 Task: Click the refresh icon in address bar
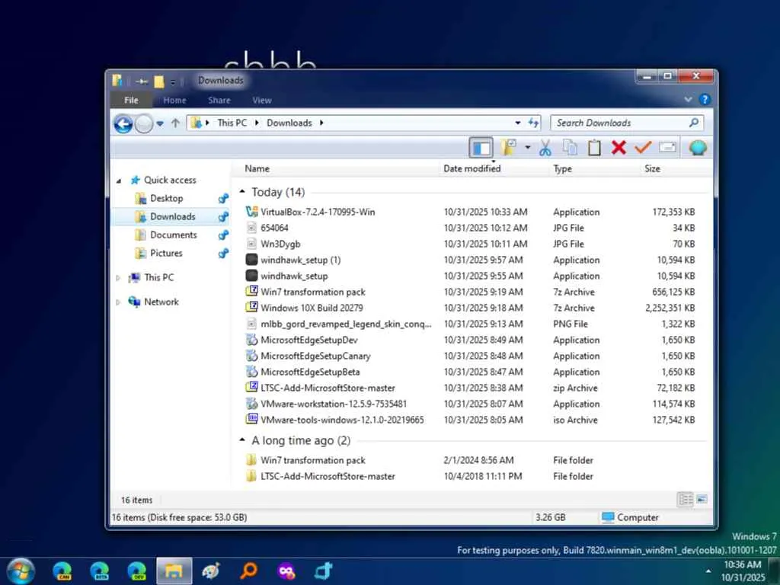click(x=534, y=123)
